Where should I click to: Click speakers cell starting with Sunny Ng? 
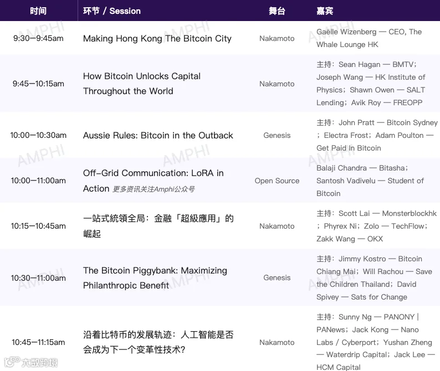pyautogui.click(x=376, y=342)
